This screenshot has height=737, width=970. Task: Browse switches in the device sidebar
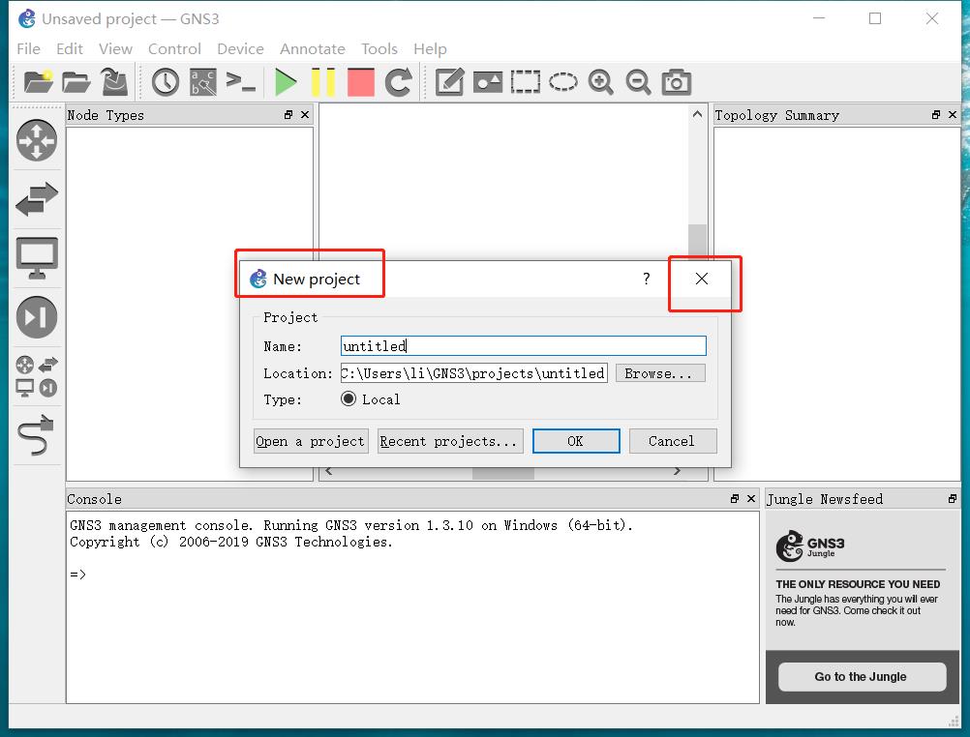37,199
